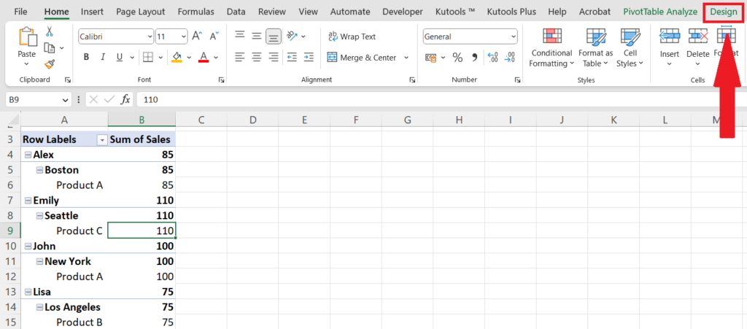Switch to the Design tab
The image size is (747, 329).
(723, 12)
